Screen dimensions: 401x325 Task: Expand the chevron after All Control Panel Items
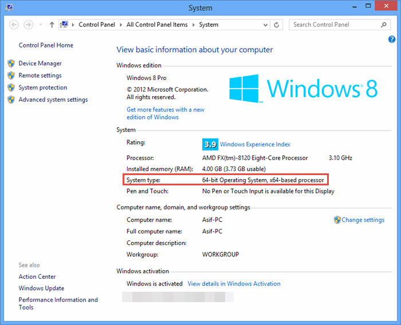(x=194, y=25)
